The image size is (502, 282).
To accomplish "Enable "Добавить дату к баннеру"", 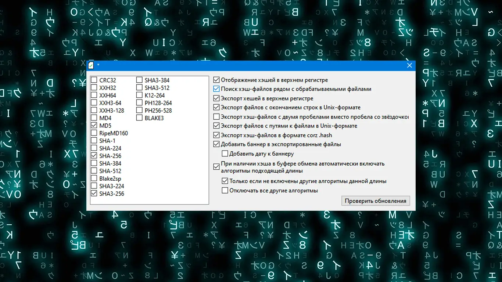I will click(x=225, y=154).
